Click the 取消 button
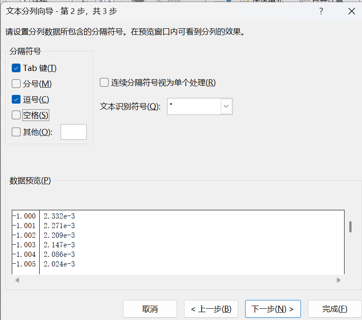 pos(150,309)
